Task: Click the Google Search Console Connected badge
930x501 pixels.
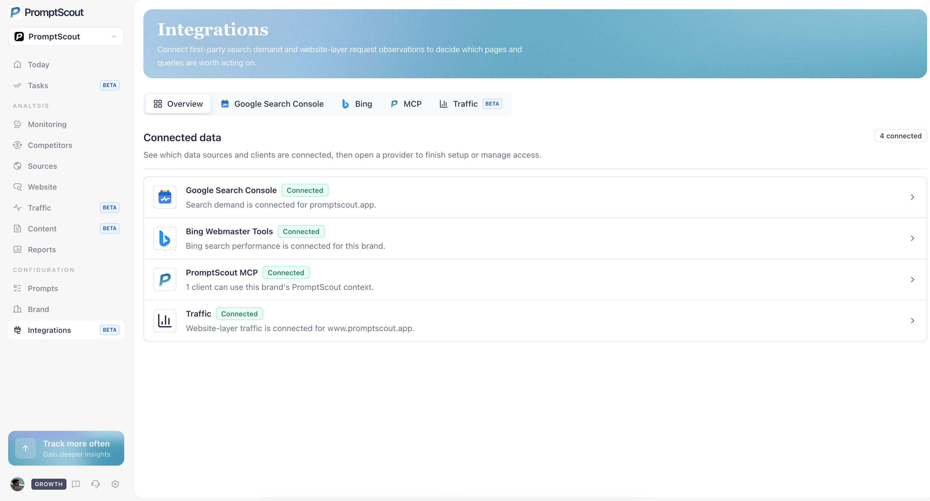Action: click(x=305, y=190)
